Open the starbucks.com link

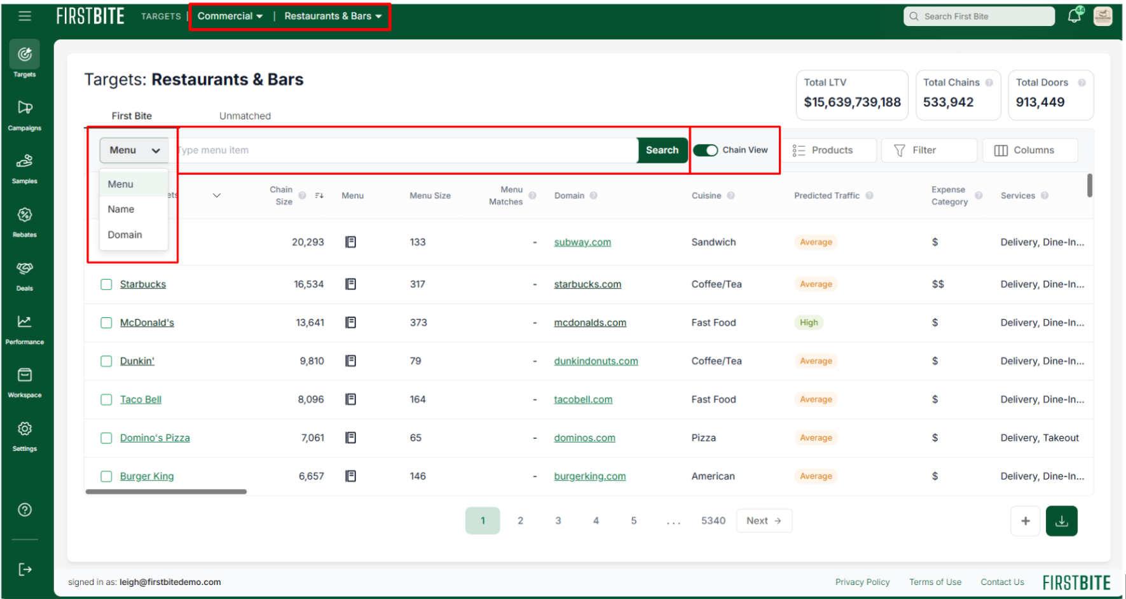coord(587,284)
